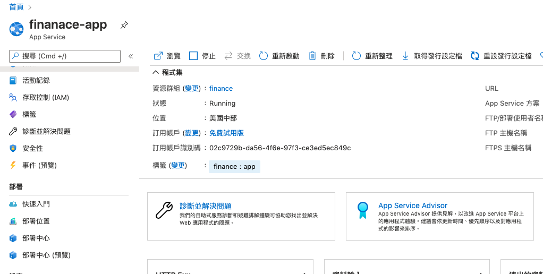Click 變更 next to 訂用帳戶

[192, 133]
